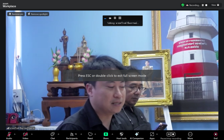Open the Participants list
The image size is (224, 140).
72,134
